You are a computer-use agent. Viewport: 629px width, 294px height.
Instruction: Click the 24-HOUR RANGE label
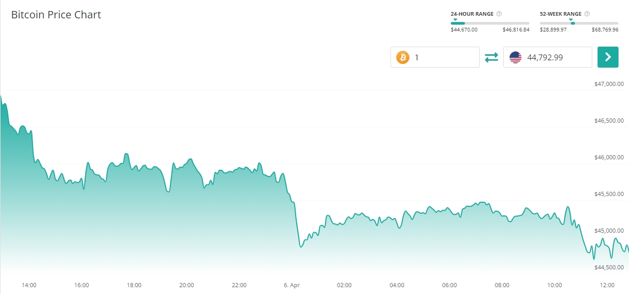[x=472, y=14]
